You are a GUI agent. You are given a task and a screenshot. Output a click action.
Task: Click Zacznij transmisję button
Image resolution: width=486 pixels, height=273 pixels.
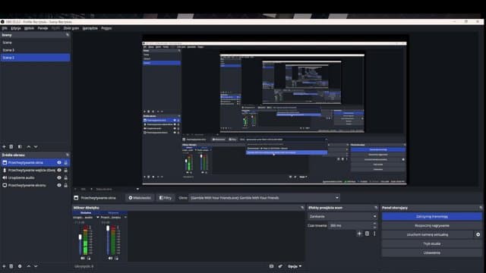pyautogui.click(x=432, y=216)
